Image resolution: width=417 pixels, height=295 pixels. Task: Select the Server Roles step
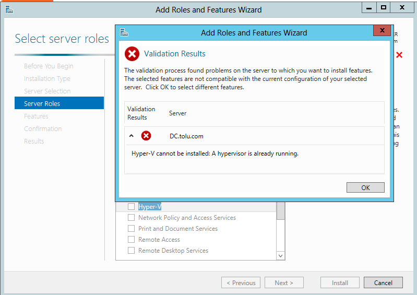point(59,103)
